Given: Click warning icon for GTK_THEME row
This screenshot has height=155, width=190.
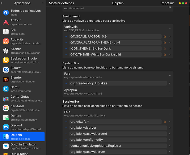Looking at the screenshot, I should point(165,55).
